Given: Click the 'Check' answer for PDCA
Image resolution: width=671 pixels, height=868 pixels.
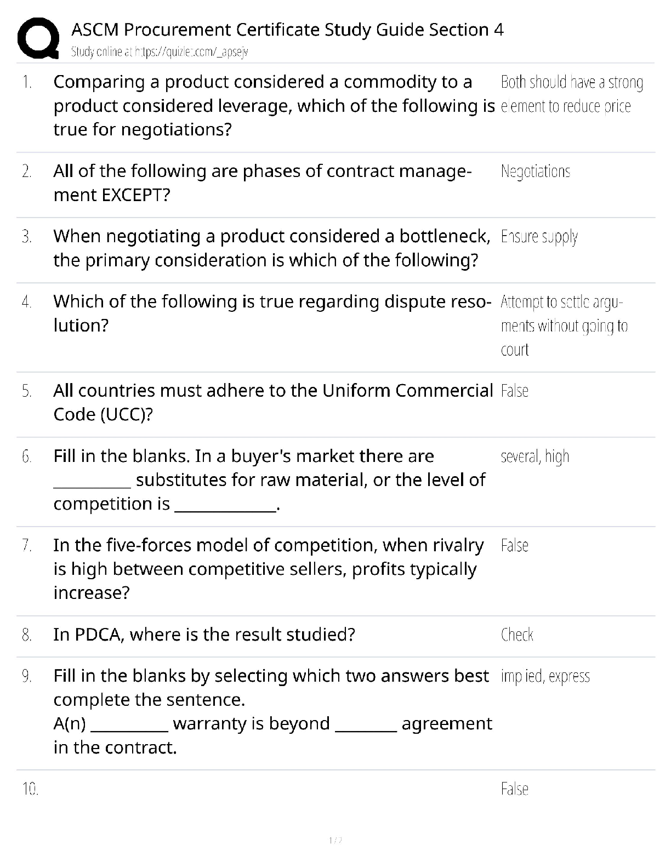Looking at the screenshot, I should coord(517,635).
